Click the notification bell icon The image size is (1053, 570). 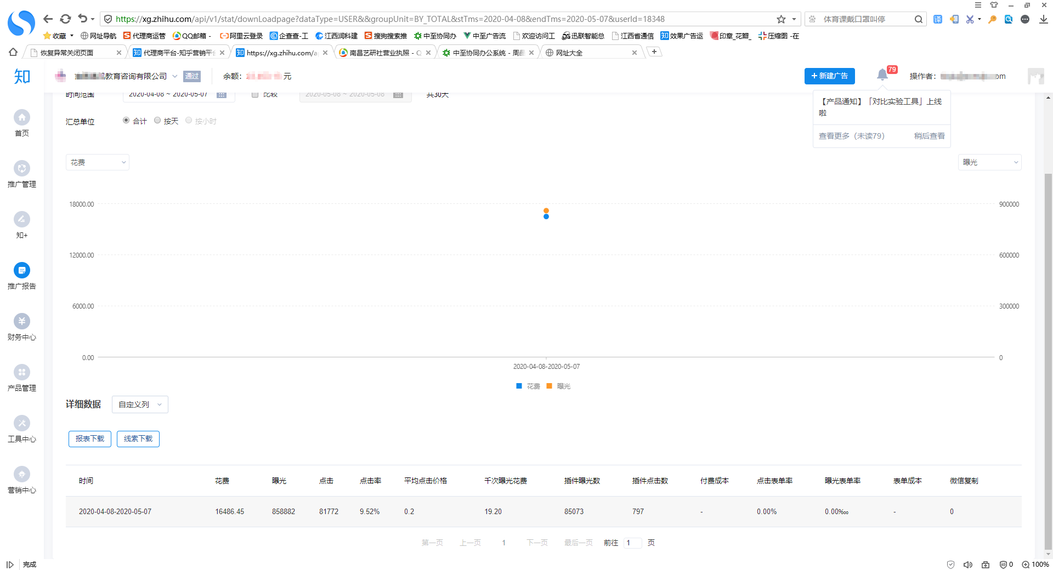coord(882,75)
